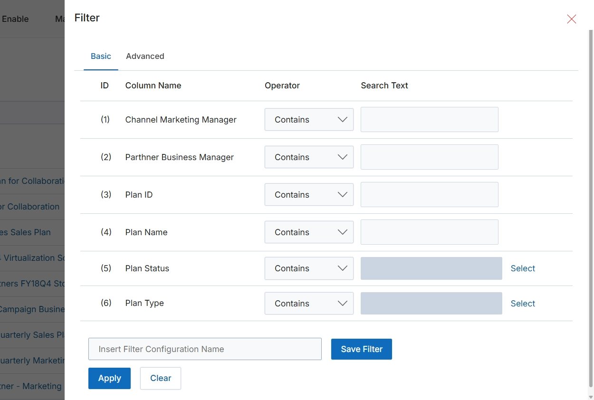Screen dimensions: 594x400
Task: Click the Column Name header
Action: click(153, 86)
